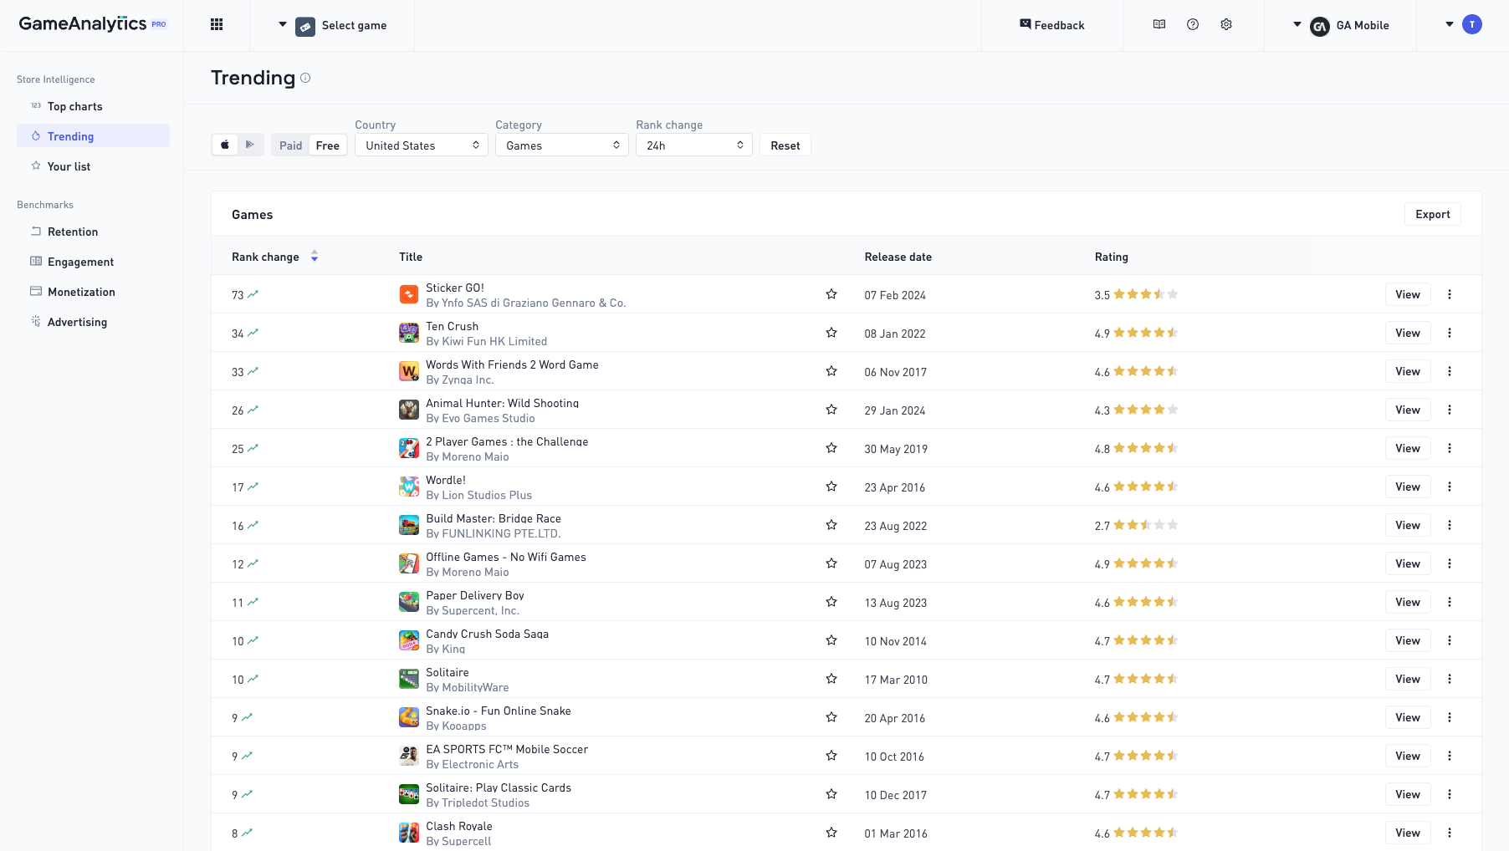Click the Trending info icon
The height and width of the screenshot is (851, 1509).
coord(305,78)
